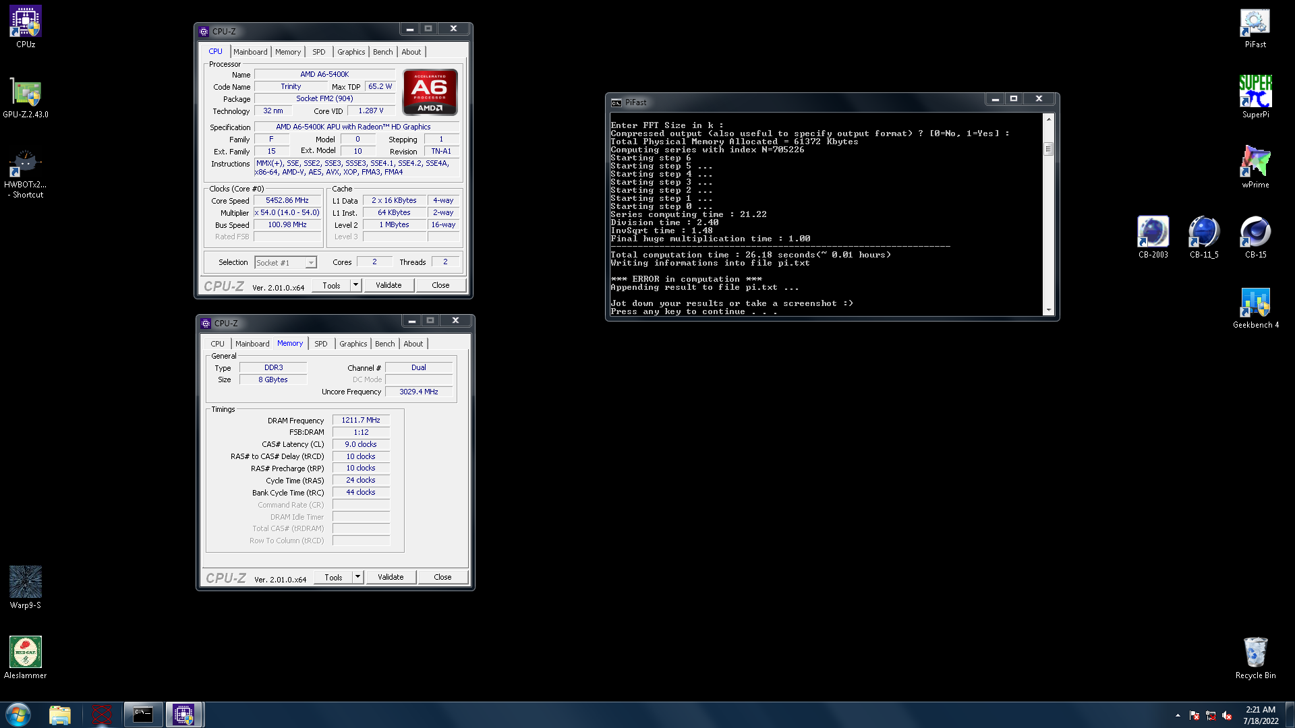The width and height of the screenshot is (1295, 728).
Task: Open the CB-15 desktop shortcut
Action: pos(1255,237)
